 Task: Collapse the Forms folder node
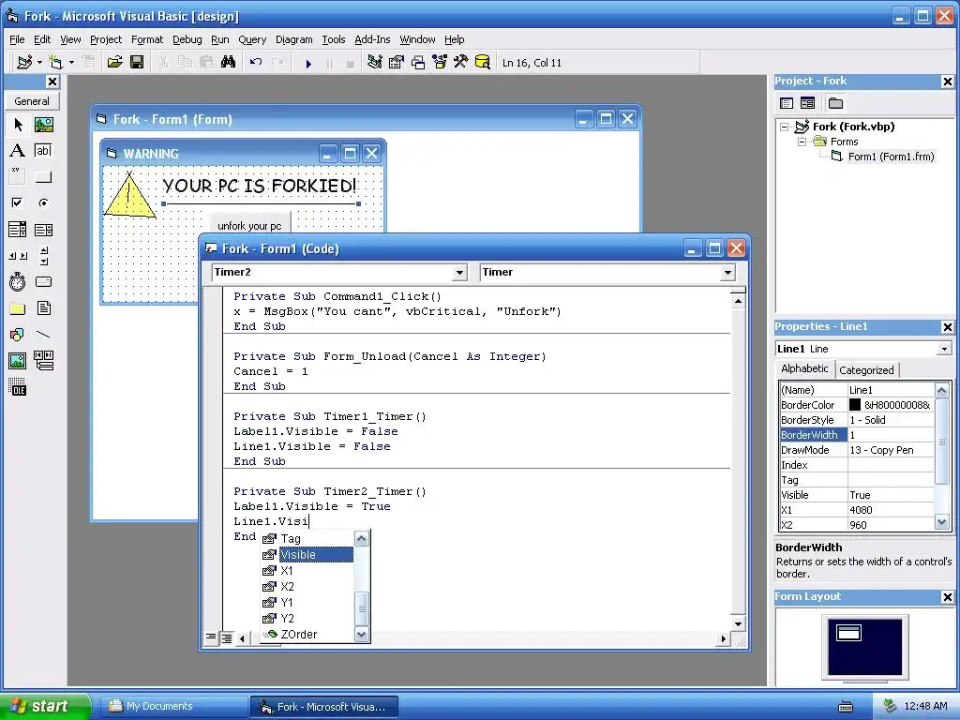coord(802,142)
